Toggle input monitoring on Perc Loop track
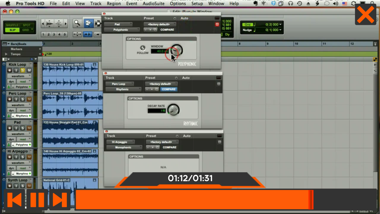 (16, 99)
